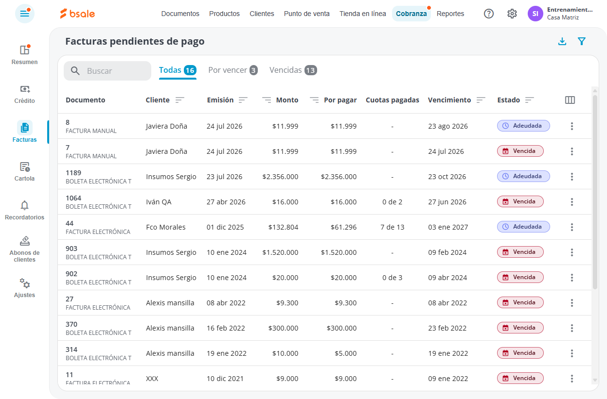Open actions menu for document 7
Viewport: 607px width, 399px height.
tap(572, 151)
